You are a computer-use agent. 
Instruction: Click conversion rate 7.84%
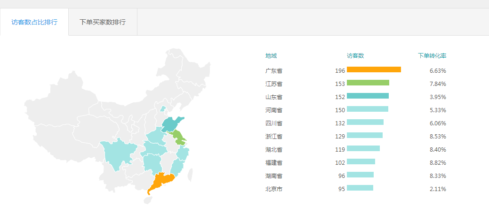pyautogui.click(x=438, y=84)
